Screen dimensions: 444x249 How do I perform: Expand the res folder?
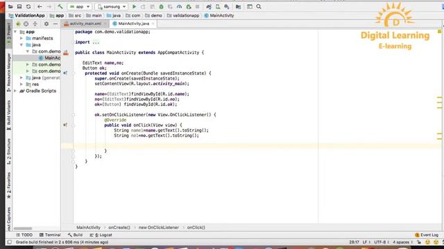coord(22,84)
